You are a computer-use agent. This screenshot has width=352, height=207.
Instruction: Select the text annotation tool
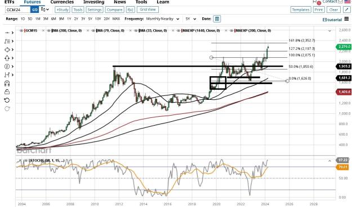(x=7, y=41)
